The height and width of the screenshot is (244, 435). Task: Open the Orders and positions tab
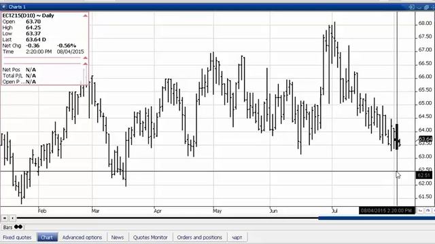point(199,237)
